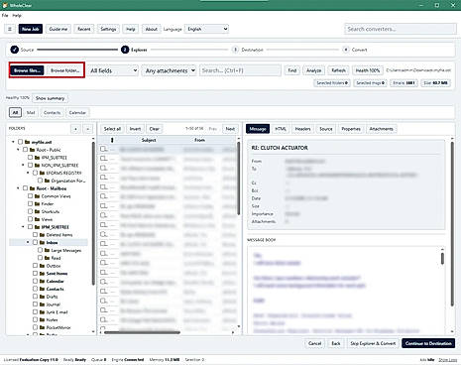The width and height of the screenshot is (461, 365).
Task: Click the Search (Ctrl+F) input field
Action: [240, 70]
